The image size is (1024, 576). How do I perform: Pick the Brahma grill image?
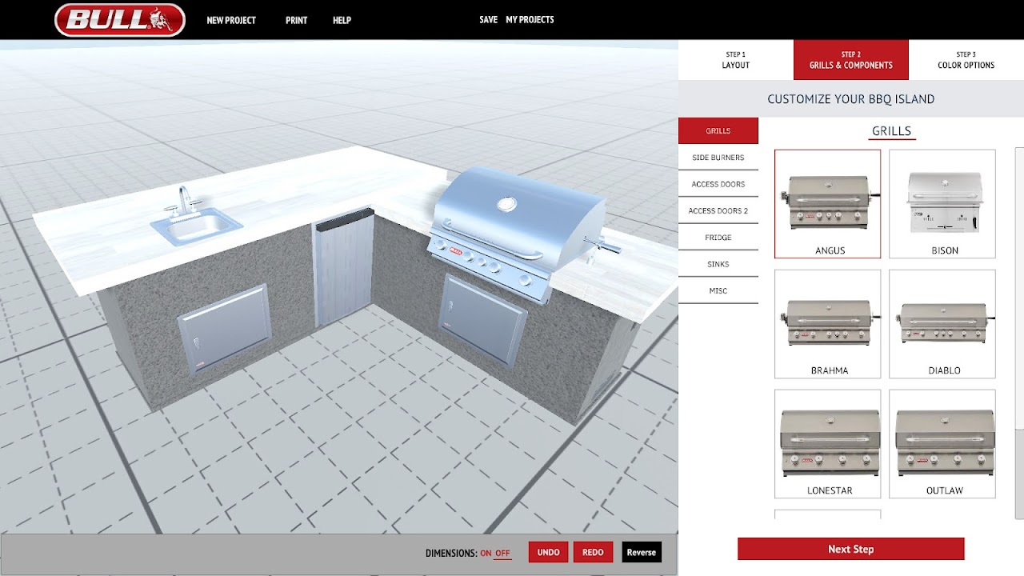coord(827,323)
